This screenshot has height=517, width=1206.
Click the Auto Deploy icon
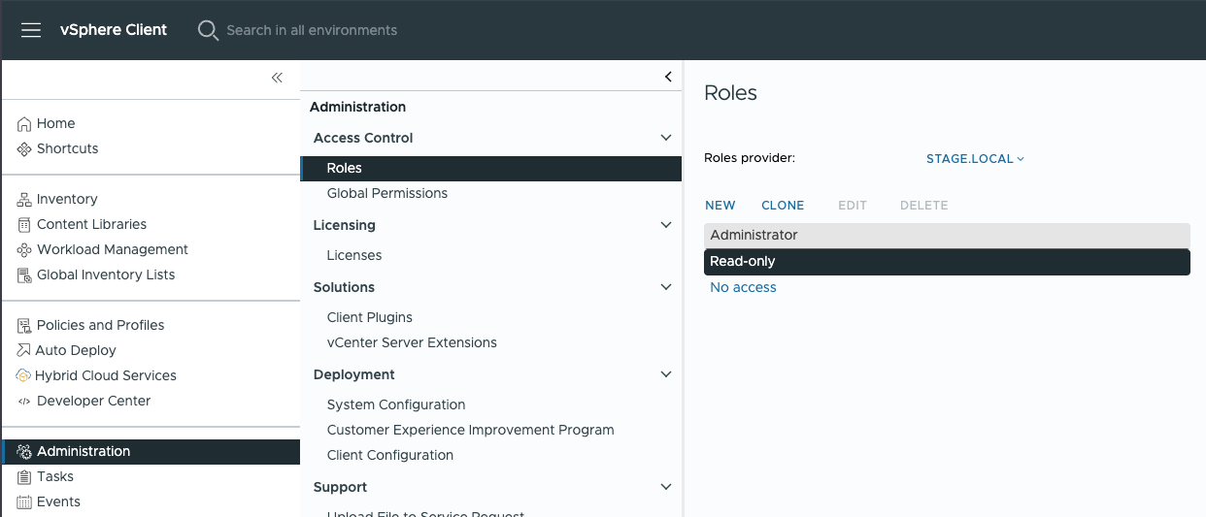pyautogui.click(x=24, y=351)
